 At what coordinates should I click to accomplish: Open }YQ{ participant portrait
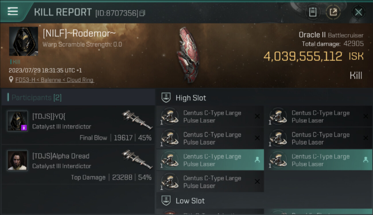[18, 121]
